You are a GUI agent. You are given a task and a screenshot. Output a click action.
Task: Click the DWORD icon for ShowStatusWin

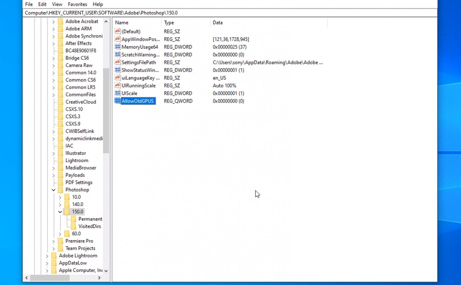[117, 70]
